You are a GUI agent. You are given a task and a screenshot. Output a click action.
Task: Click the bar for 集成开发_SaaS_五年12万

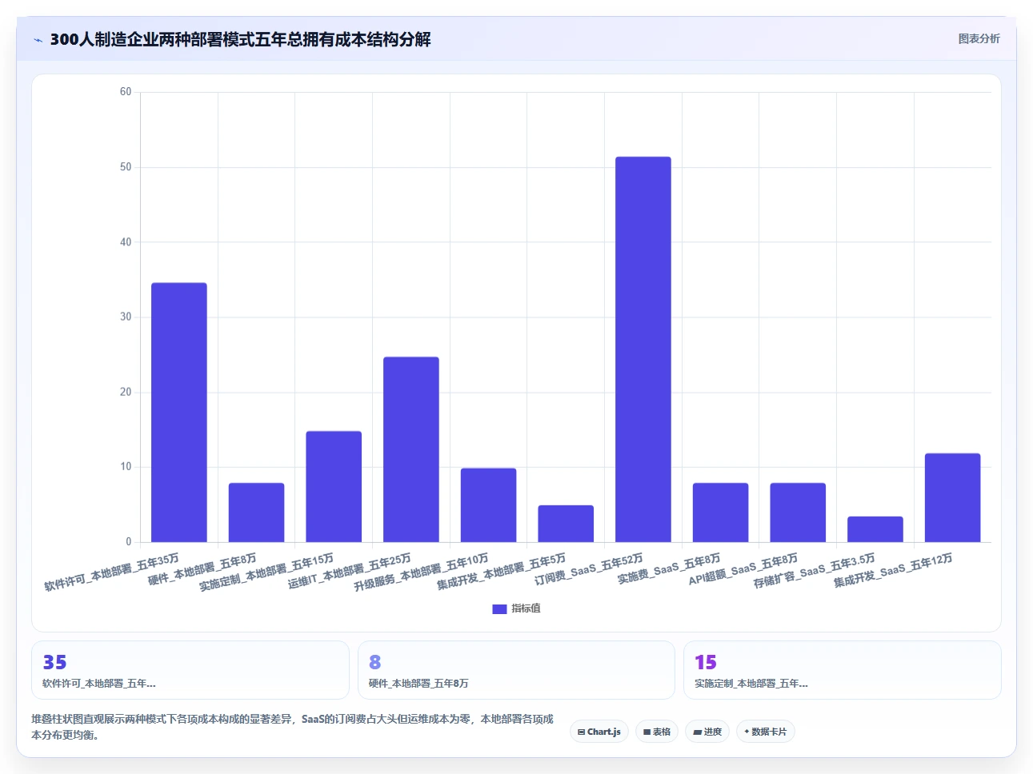click(952, 498)
